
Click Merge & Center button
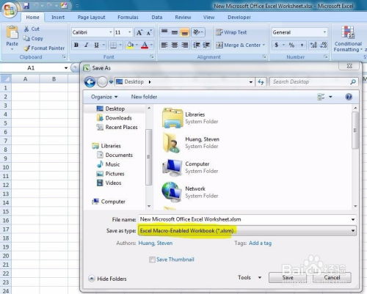(x=238, y=45)
